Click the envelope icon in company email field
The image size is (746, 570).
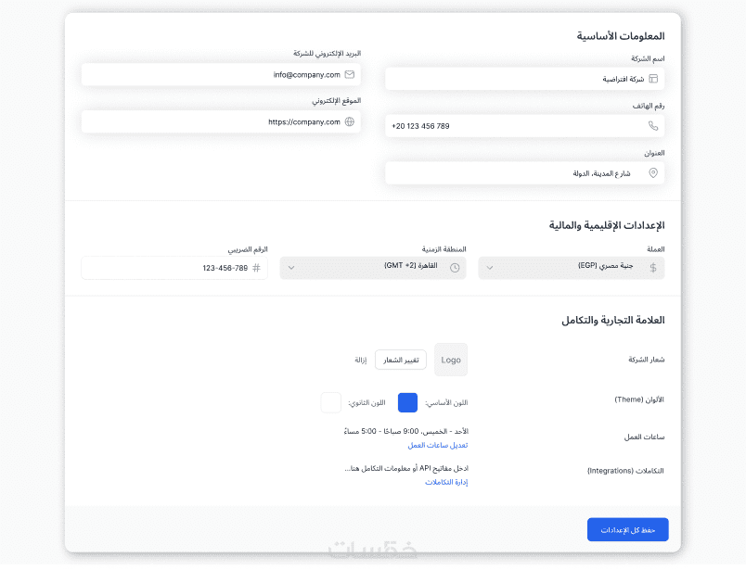coord(349,74)
